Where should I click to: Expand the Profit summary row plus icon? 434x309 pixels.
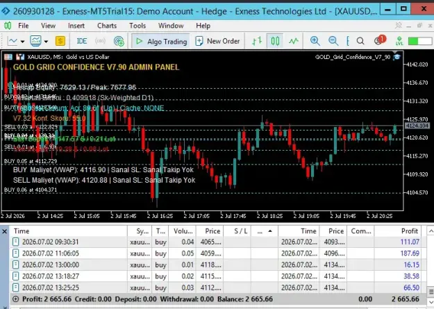click(16, 299)
